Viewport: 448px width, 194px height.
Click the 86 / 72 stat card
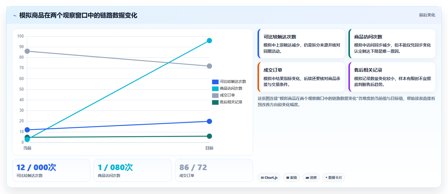pyautogui.click(x=214, y=170)
